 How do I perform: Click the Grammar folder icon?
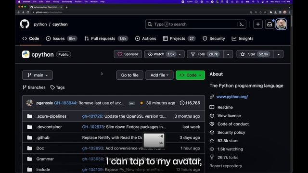(x=29, y=159)
